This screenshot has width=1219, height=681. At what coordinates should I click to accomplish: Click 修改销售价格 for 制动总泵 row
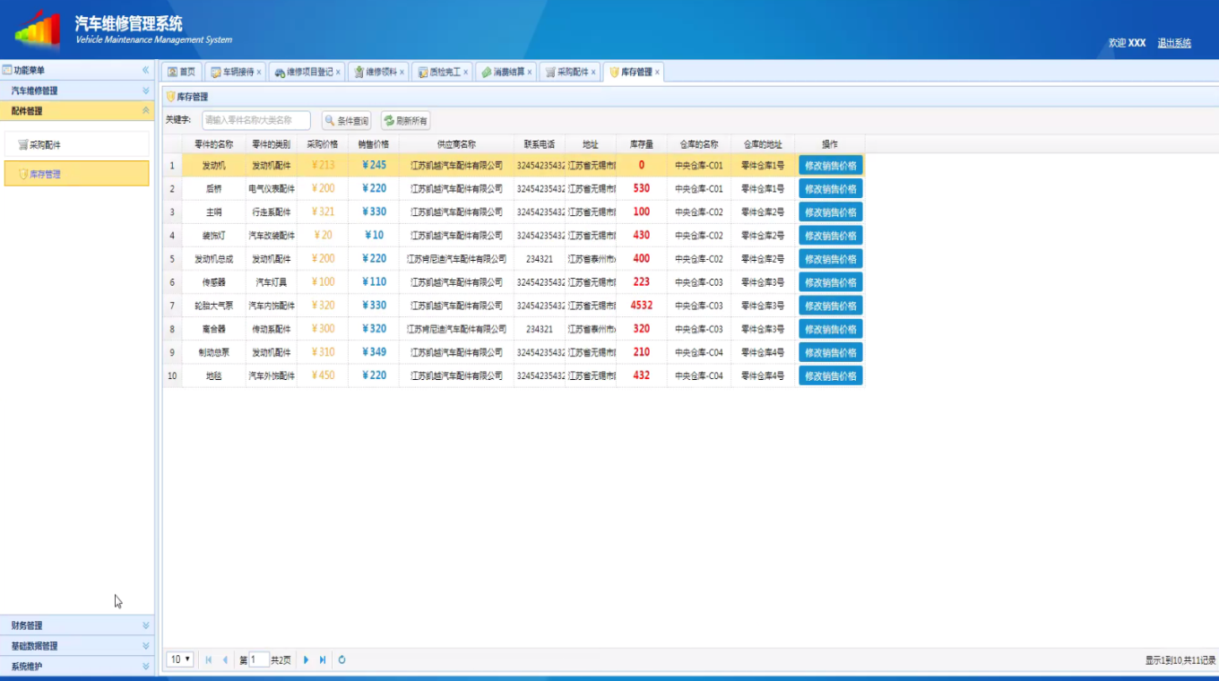tap(831, 352)
